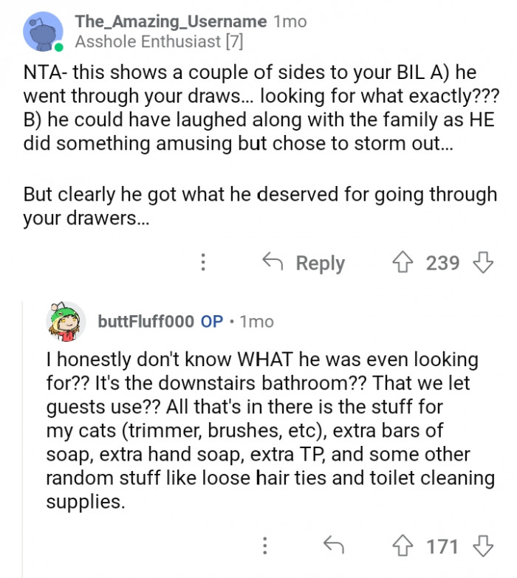The image size is (517, 578).
Task: Click the 1mo timestamp beside buttFluff000
Action: point(257,322)
